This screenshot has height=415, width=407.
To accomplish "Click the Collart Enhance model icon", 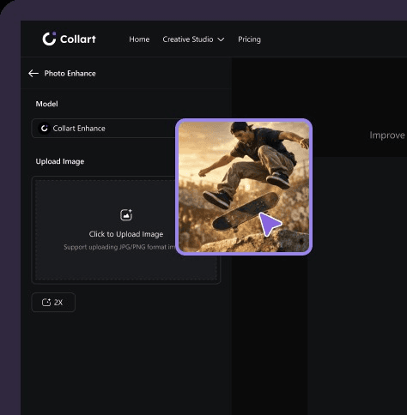I will pyautogui.click(x=45, y=129).
